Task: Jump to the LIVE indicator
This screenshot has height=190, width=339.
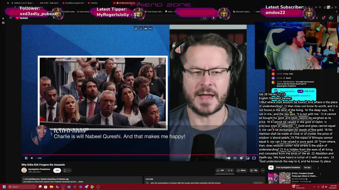Action: [x=39, y=158]
